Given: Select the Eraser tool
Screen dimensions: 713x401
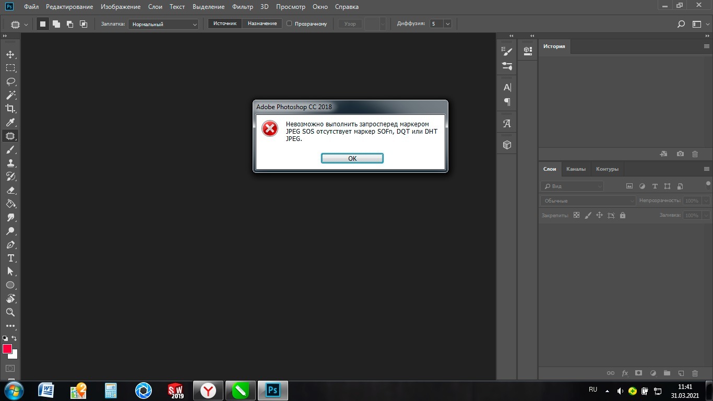Looking at the screenshot, I should [10, 190].
